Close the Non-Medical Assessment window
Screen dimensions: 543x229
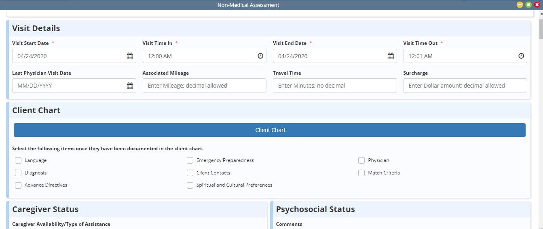[x=537, y=5]
